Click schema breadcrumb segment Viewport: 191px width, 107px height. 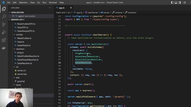[118, 12]
